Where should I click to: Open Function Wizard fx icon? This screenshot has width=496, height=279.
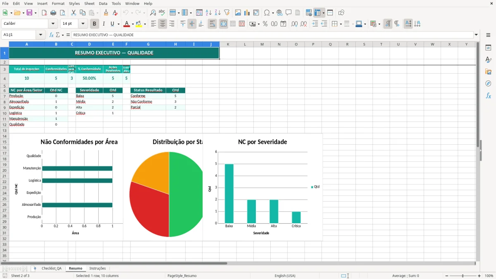tap(51, 35)
